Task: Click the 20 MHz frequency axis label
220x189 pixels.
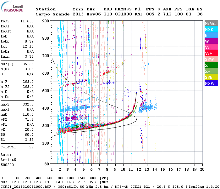Action: click(x=202, y=169)
